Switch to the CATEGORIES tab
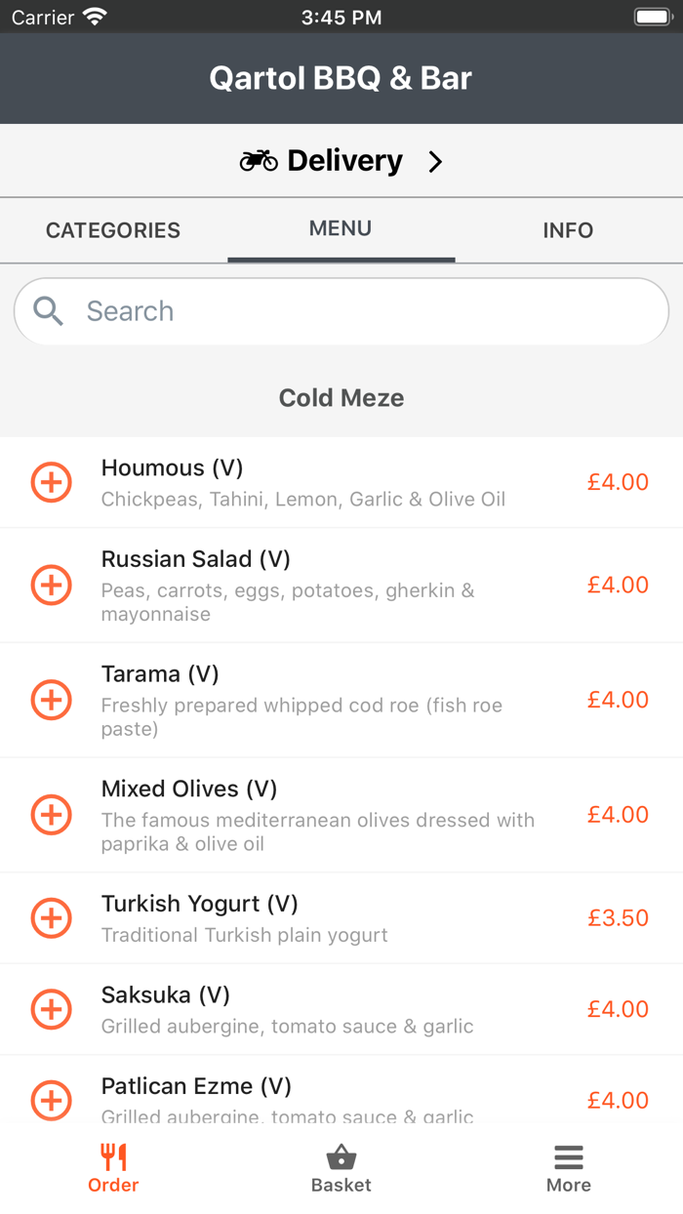 click(112, 230)
